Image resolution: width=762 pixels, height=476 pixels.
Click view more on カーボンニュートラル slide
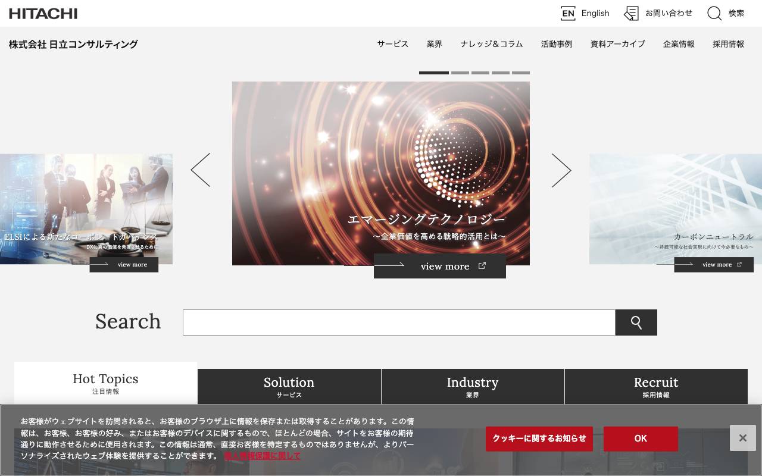pyautogui.click(x=714, y=265)
